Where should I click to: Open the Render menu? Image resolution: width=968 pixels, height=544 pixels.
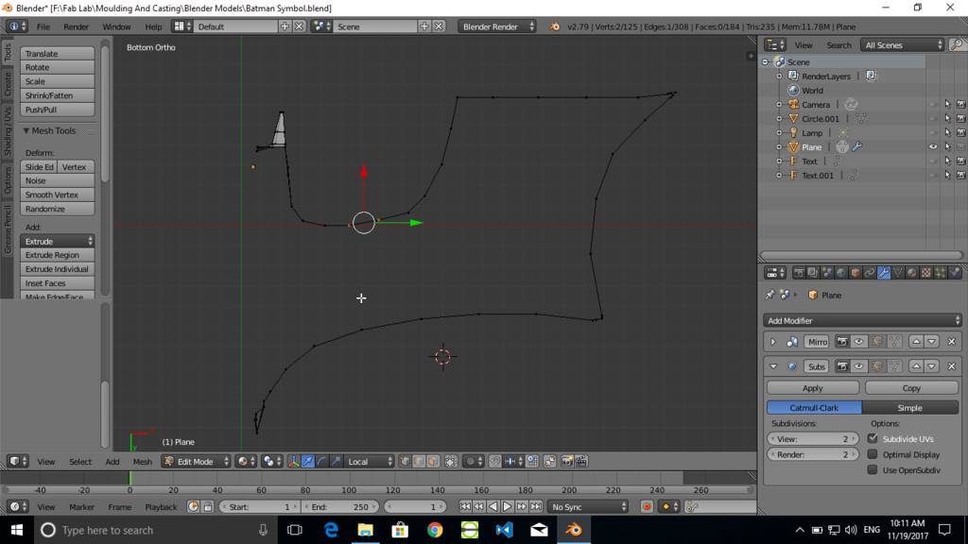[x=76, y=26]
